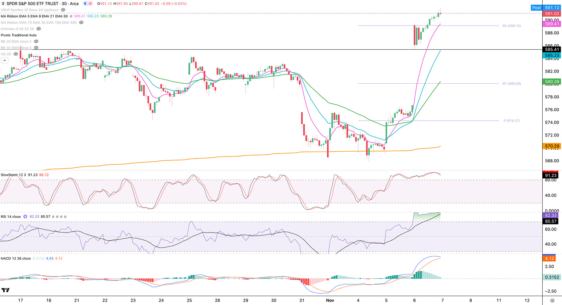Click the 12 date label on time axis
The height and width of the screenshot is (305, 562).
(x=527, y=300)
